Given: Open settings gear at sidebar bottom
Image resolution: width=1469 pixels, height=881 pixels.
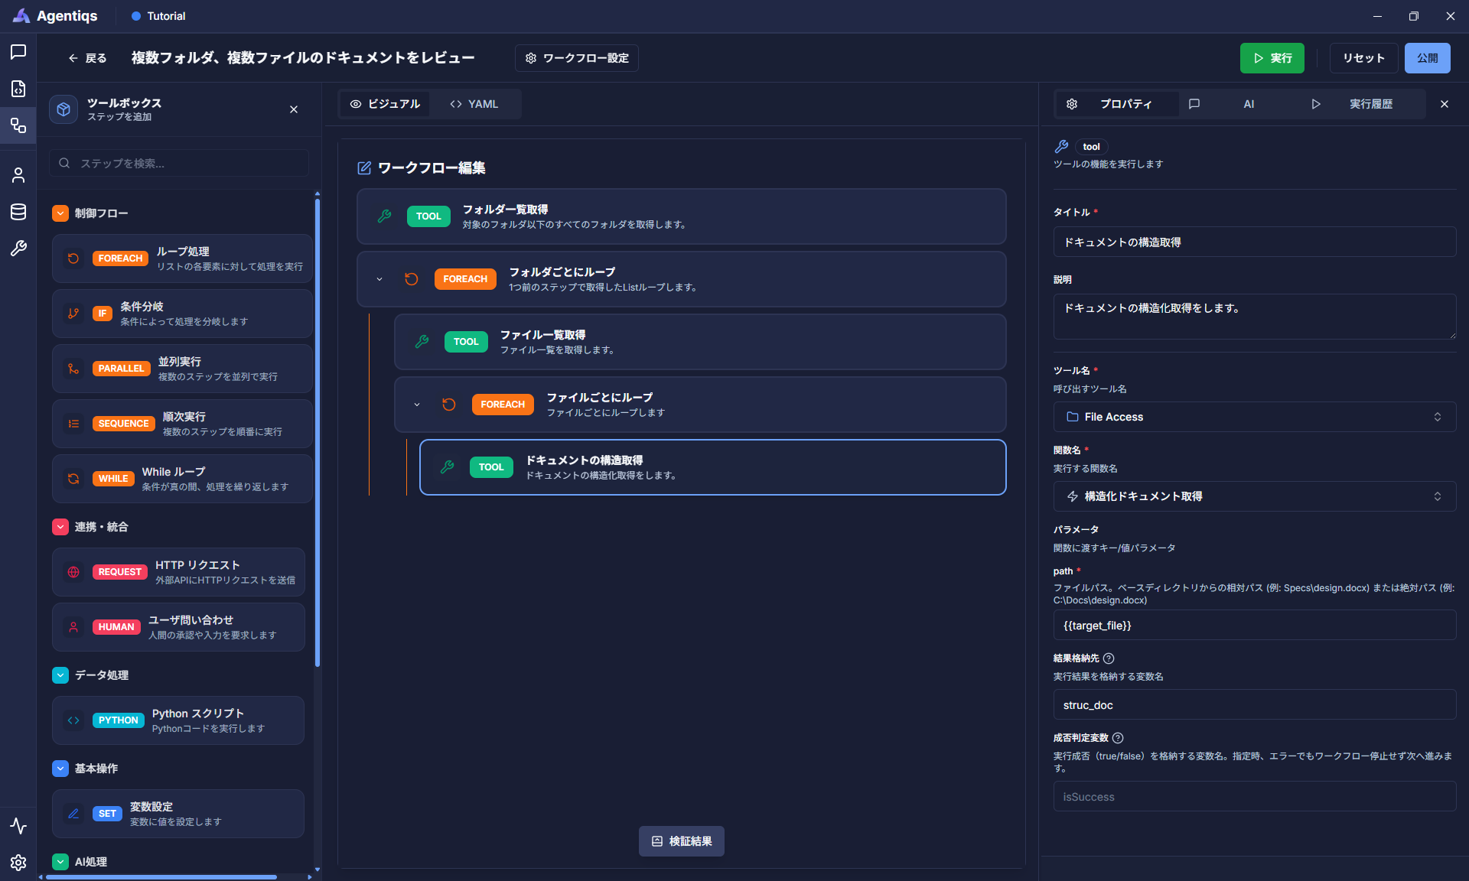Looking at the screenshot, I should 18,863.
